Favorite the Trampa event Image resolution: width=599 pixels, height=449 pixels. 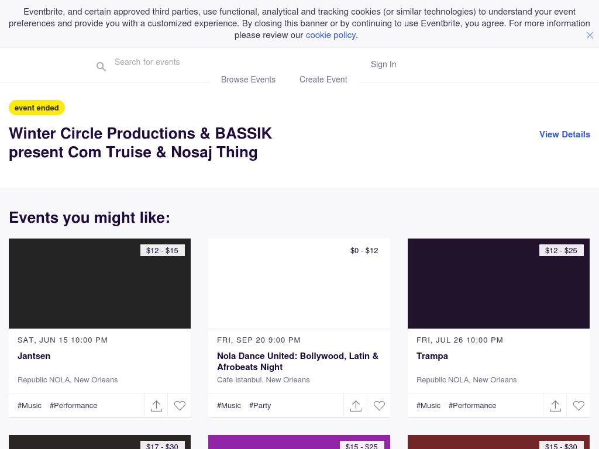[x=579, y=406]
